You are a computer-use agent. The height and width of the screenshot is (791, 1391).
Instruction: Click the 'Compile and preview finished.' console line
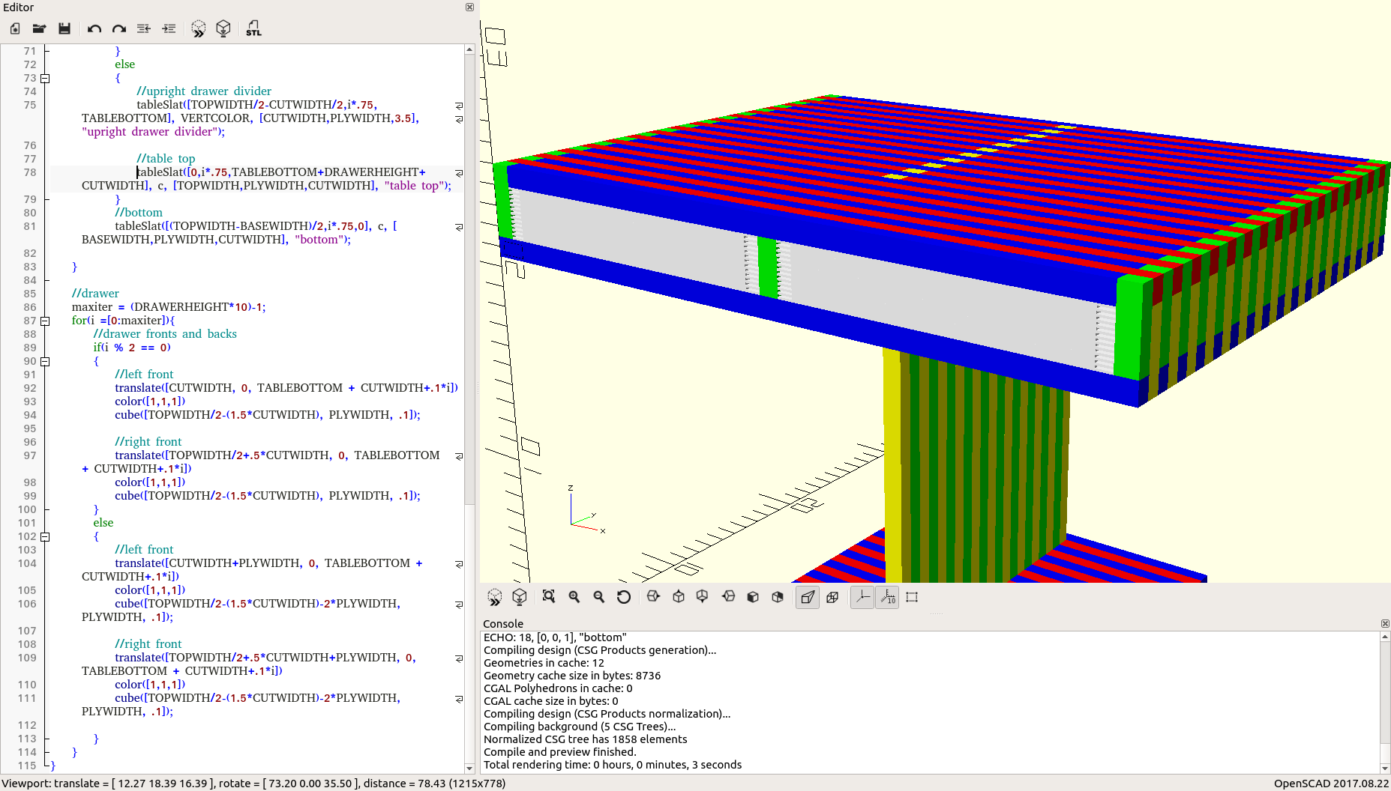click(559, 752)
